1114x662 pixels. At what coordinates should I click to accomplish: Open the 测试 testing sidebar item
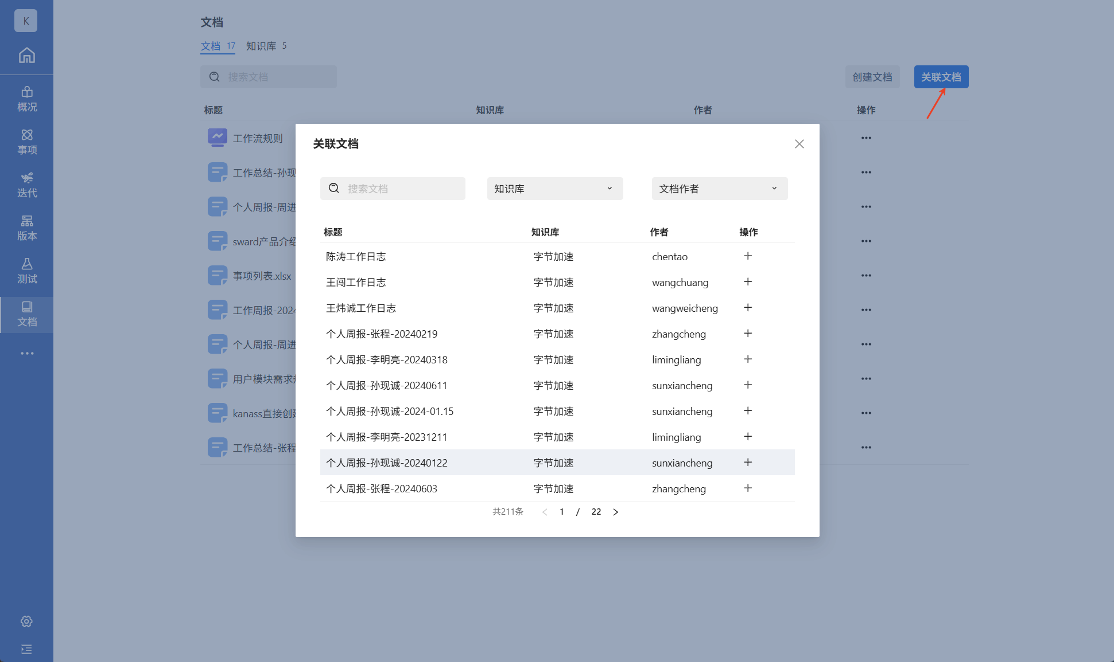point(26,271)
